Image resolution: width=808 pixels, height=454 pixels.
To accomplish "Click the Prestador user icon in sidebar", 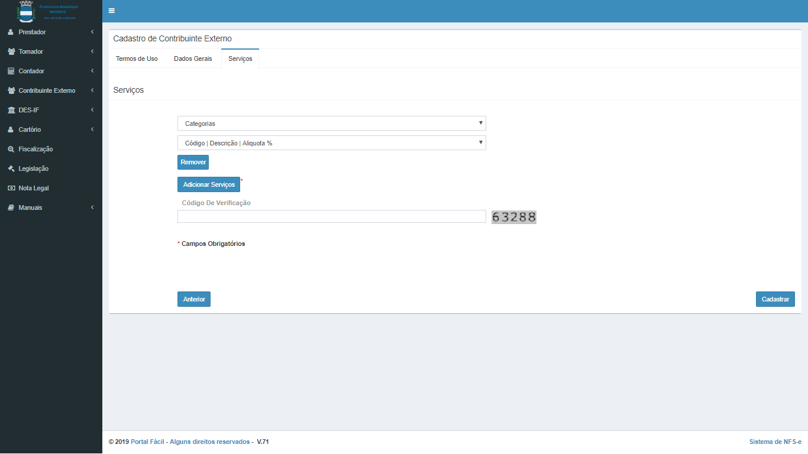I will (x=11, y=32).
